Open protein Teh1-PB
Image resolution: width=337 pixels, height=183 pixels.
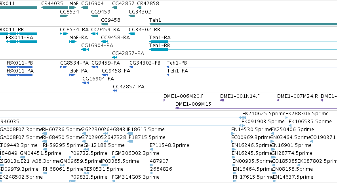pyautogui.click(x=177, y=63)
